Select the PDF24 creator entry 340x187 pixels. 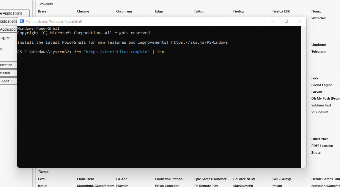322,146
